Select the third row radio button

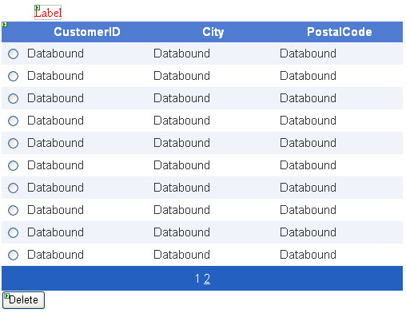13,98
